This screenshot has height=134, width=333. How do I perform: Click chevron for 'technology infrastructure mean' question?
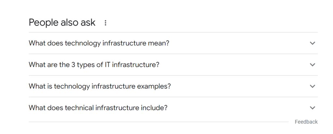tap(313, 43)
